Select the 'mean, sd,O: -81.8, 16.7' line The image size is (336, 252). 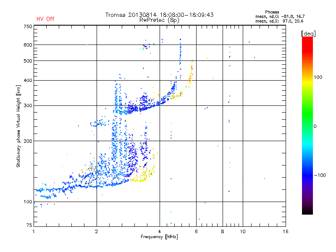[x=280, y=16]
